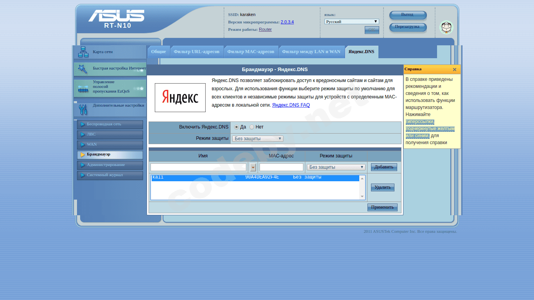This screenshot has width=534, height=300.
Task: Click the quick Internet setup wand icon
Action: tap(82, 69)
